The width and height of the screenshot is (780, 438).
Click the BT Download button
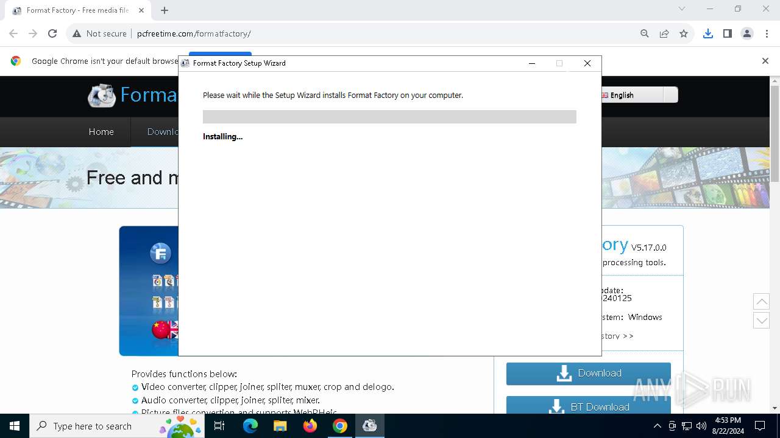point(589,406)
